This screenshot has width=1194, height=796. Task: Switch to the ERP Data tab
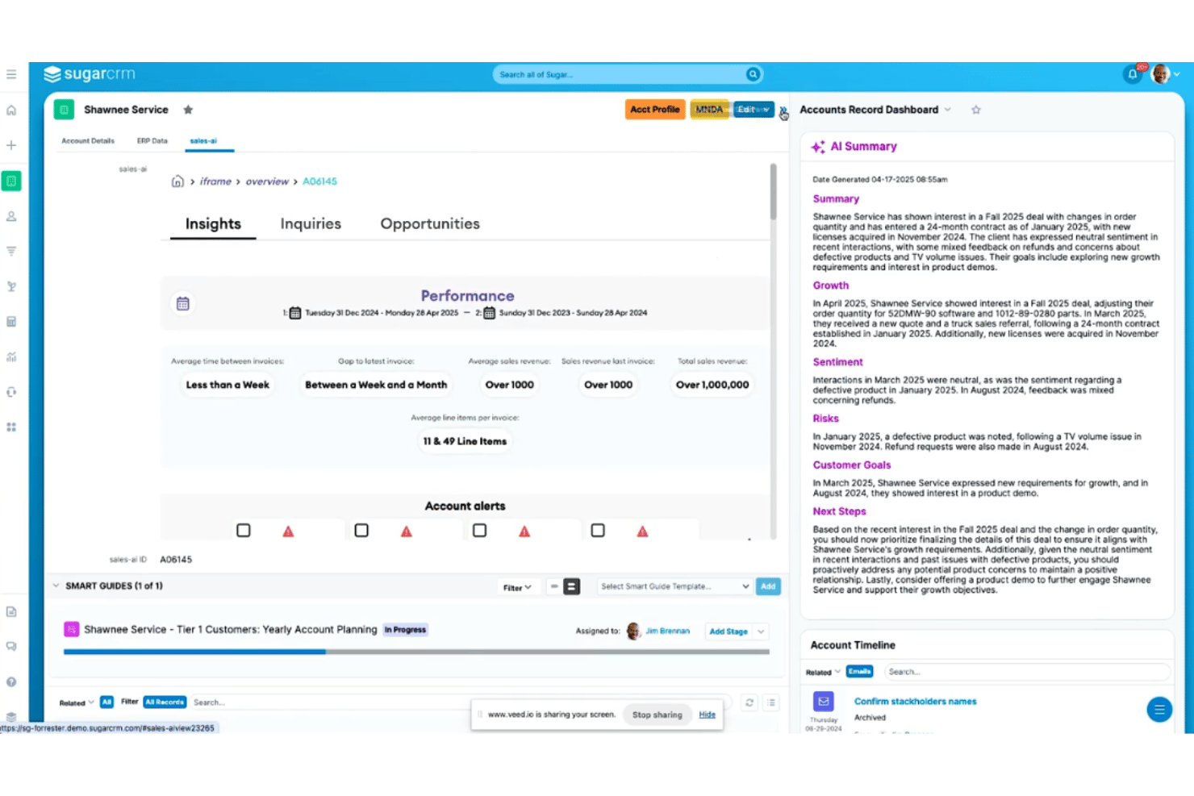152,141
